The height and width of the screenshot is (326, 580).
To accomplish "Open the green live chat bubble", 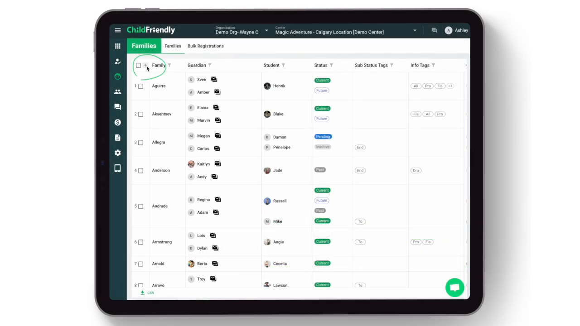I will pos(454,288).
